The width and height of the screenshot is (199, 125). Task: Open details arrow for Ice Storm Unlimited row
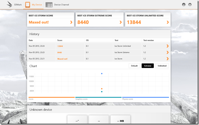168,46
